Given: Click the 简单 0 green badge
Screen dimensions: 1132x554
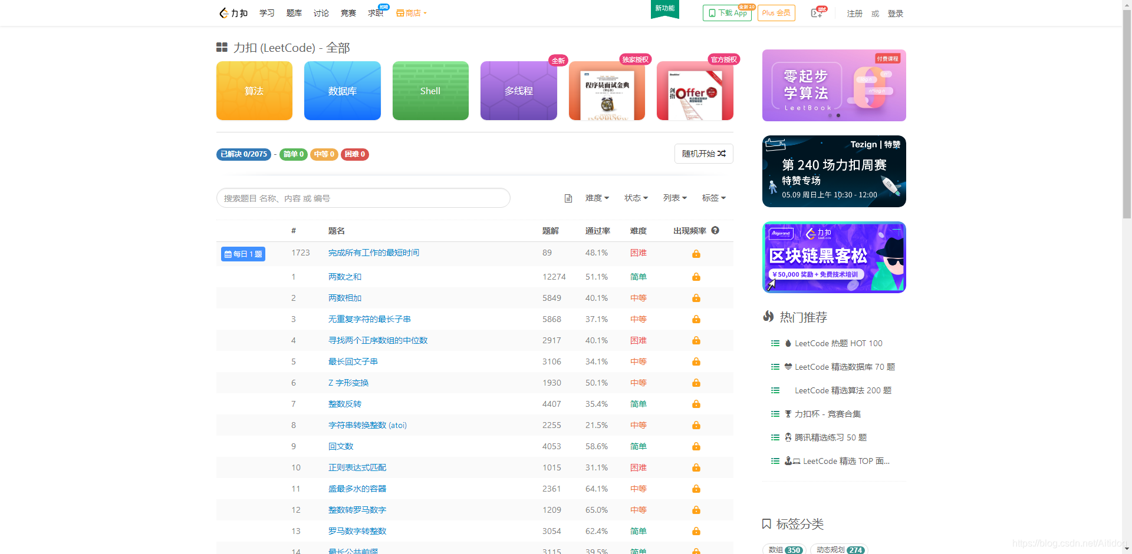Looking at the screenshot, I should pos(293,154).
